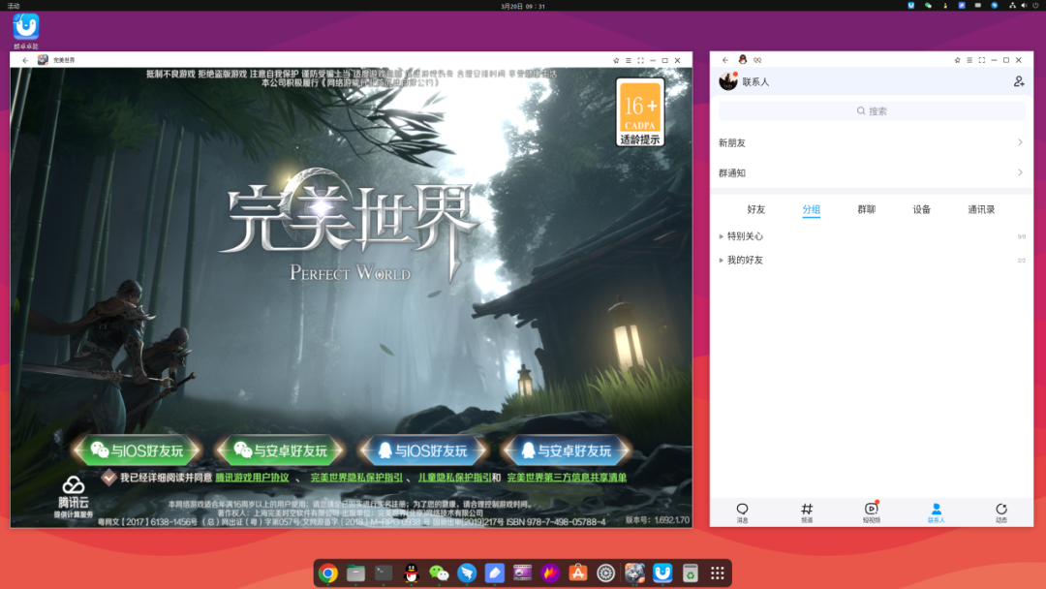The width and height of the screenshot is (1046, 589).
Task: Switch to the 分组 tab
Action: (x=812, y=209)
